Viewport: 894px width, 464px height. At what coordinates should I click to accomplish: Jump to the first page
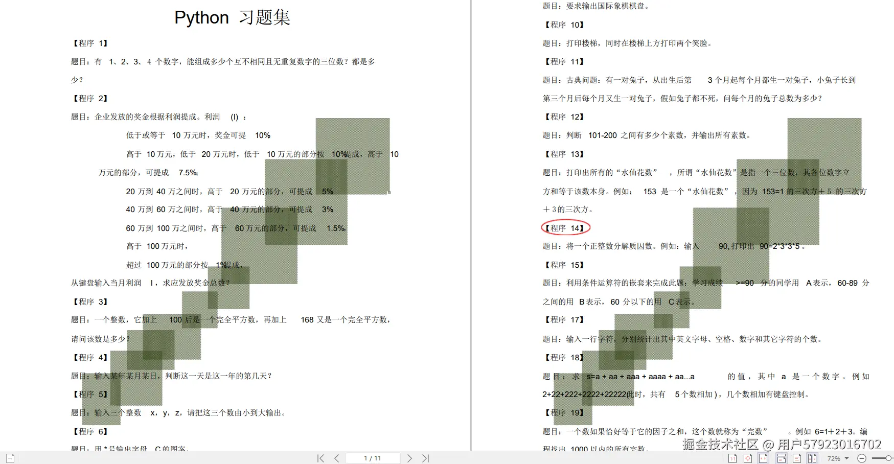coord(320,458)
